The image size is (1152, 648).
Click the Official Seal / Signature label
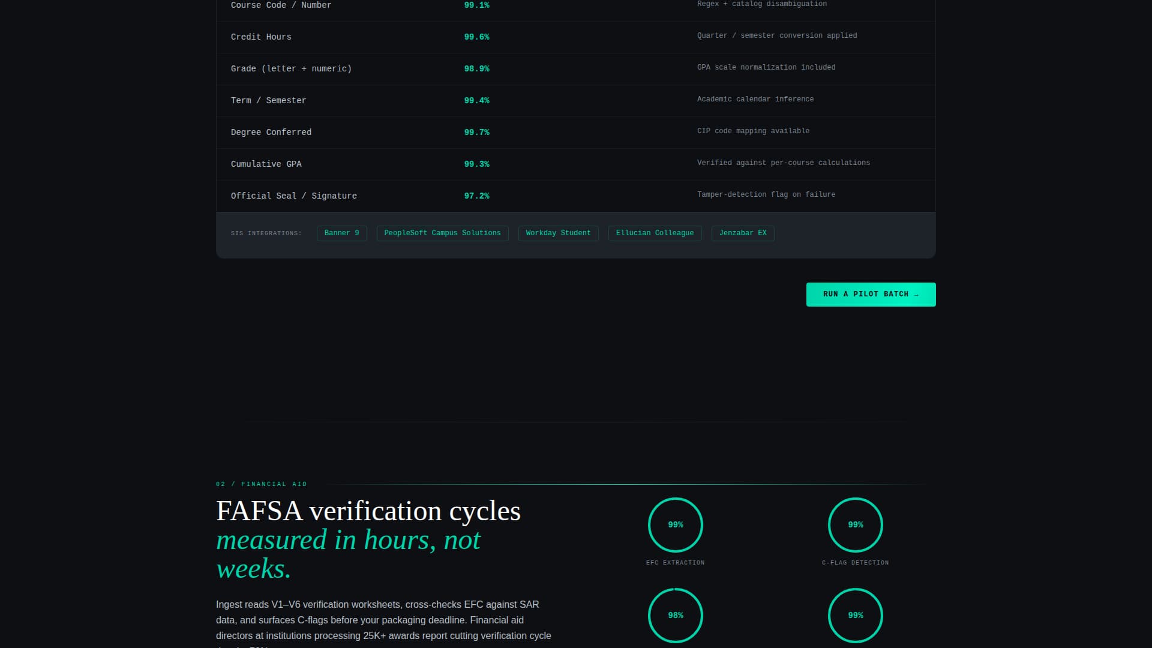click(x=294, y=196)
